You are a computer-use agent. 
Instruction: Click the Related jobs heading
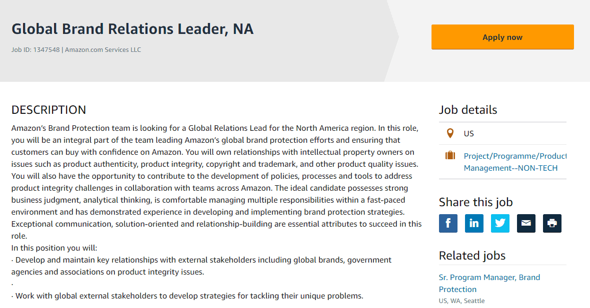point(472,256)
